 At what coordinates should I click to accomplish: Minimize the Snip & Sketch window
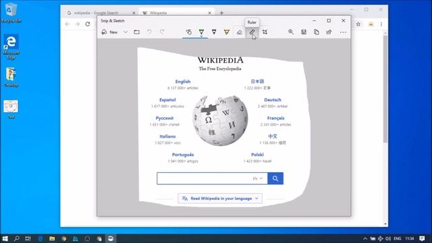314,21
